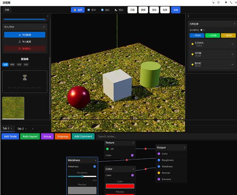Click the Metalness input port on Output node

click(x=159, y=167)
